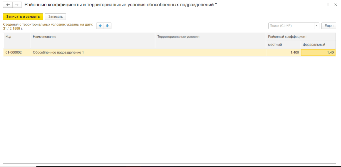Select the Обособленное подразделение 1 row name
This screenshot has width=341, height=167.
pyautogui.click(x=93, y=53)
